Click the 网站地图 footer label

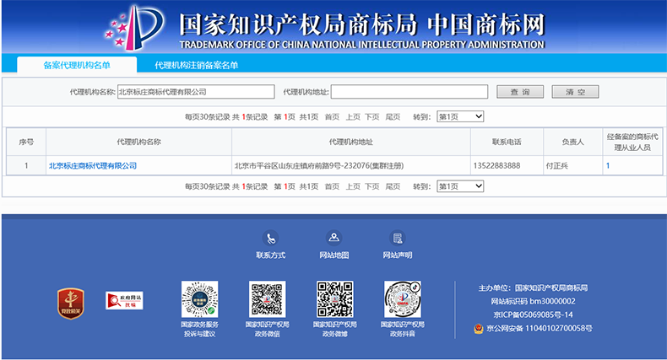(334, 255)
